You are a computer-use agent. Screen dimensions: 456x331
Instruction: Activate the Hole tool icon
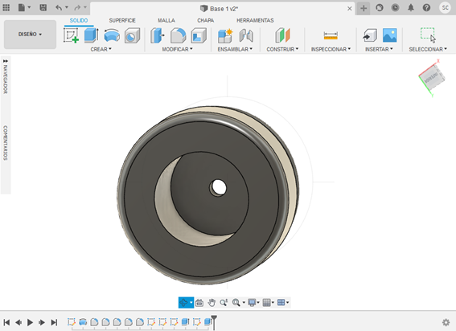[x=133, y=35]
